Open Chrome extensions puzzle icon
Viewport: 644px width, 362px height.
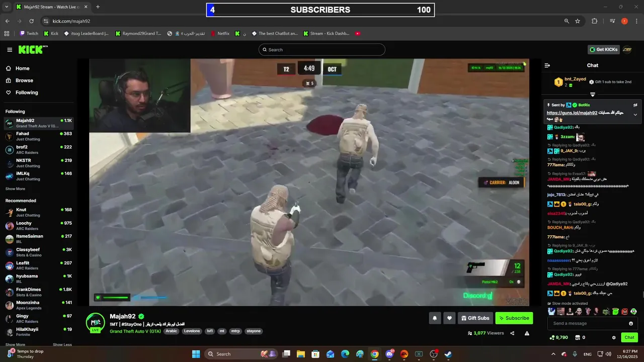594,21
